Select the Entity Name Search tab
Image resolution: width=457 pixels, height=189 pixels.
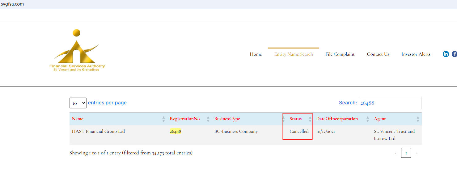click(293, 54)
